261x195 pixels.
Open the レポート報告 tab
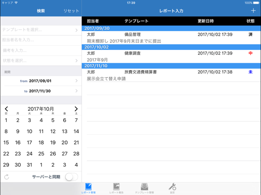click(116, 188)
